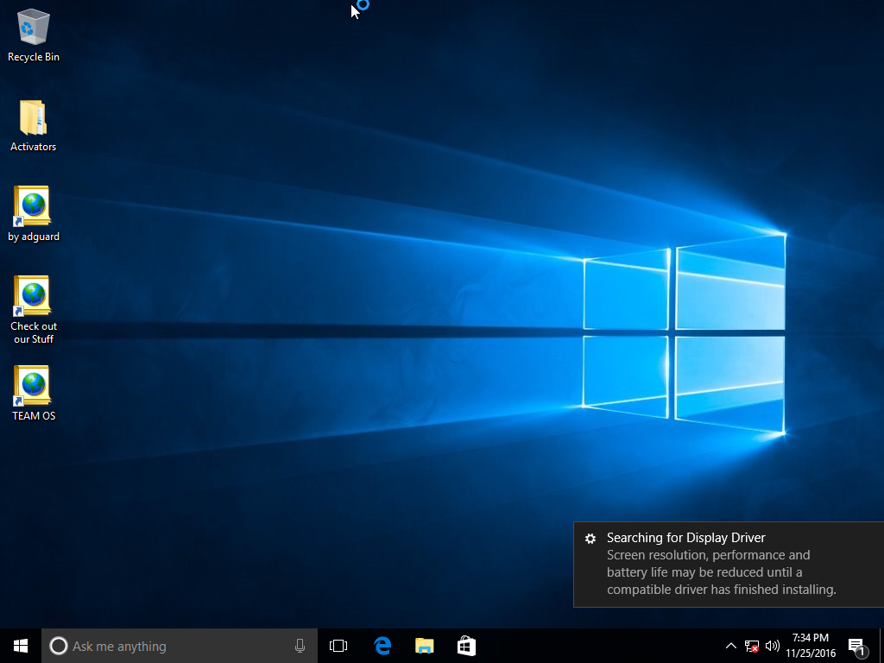Viewport: 884px width, 663px height.
Task: Open the Action Center notification icon
Action: click(x=857, y=646)
